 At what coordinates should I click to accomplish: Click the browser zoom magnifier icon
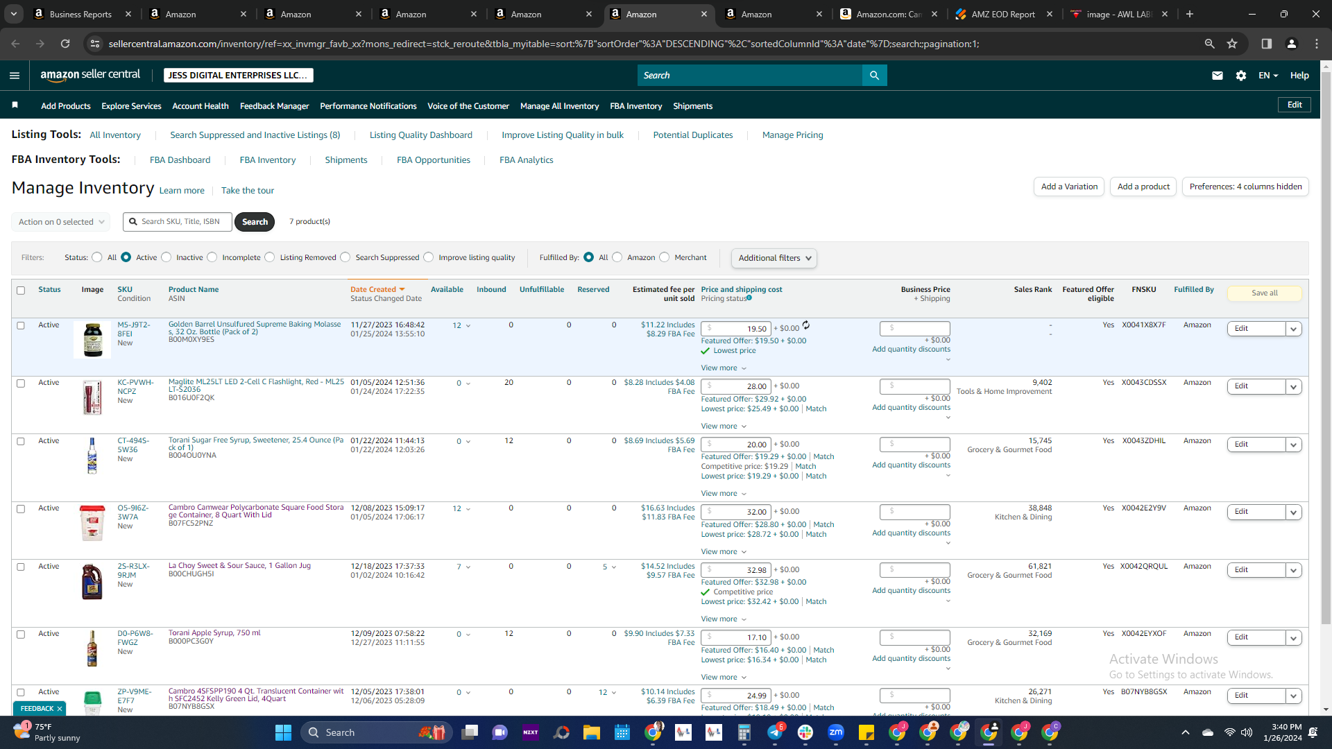coord(1210,44)
